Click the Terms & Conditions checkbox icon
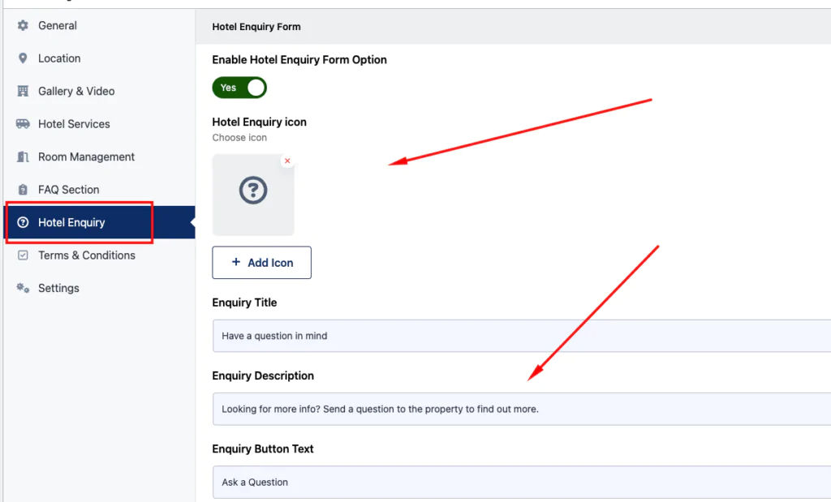Image resolution: width=831 pixels, height=502 pixels. click(23, 255)
